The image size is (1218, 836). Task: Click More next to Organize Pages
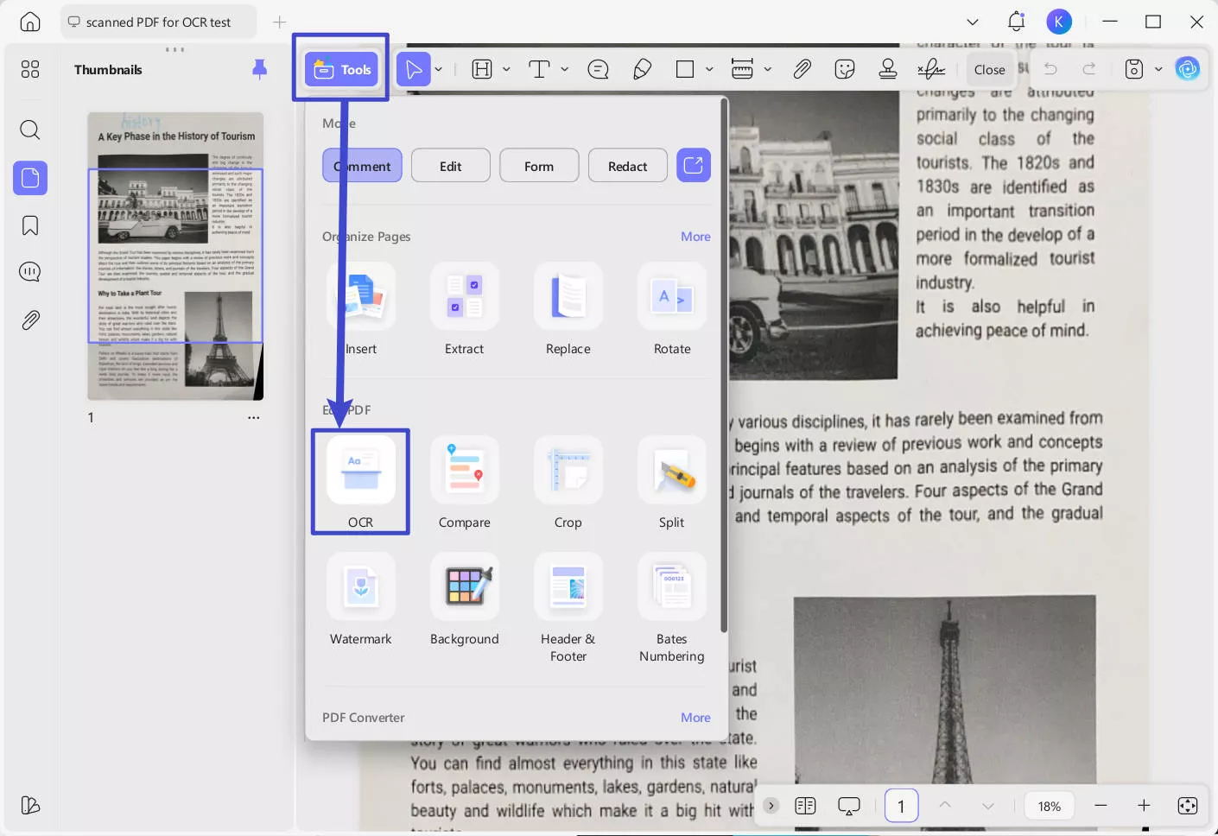coord(695,237)
